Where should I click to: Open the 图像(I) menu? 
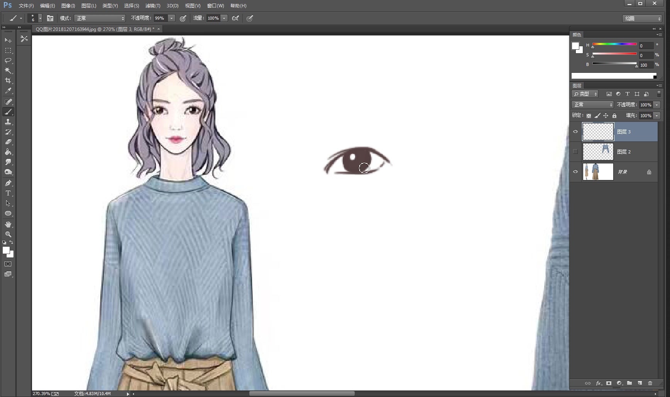(x=68, y=6)
